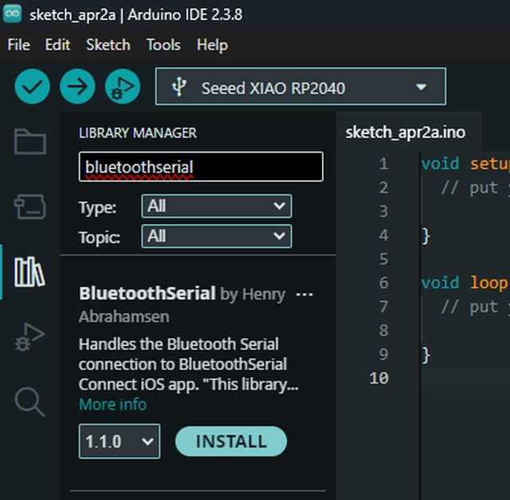Click the Verify checkmark button
Image resolution: width=510 pixels, height=500 pixels.
point(32,87)
